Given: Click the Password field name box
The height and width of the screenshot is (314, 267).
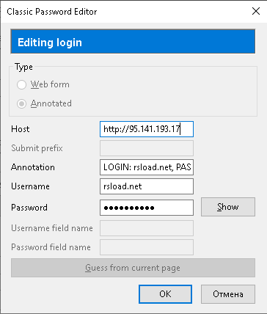Looking at the screenshot, I should click(147, 247).
